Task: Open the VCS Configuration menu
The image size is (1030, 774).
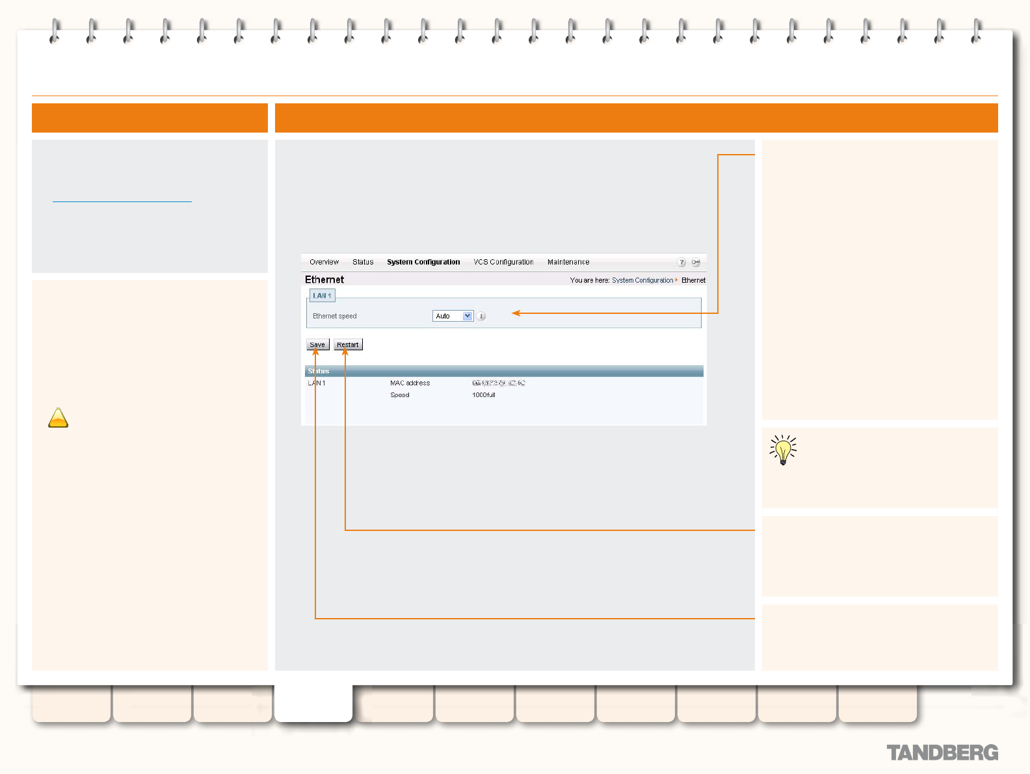Action: point(503,262)
